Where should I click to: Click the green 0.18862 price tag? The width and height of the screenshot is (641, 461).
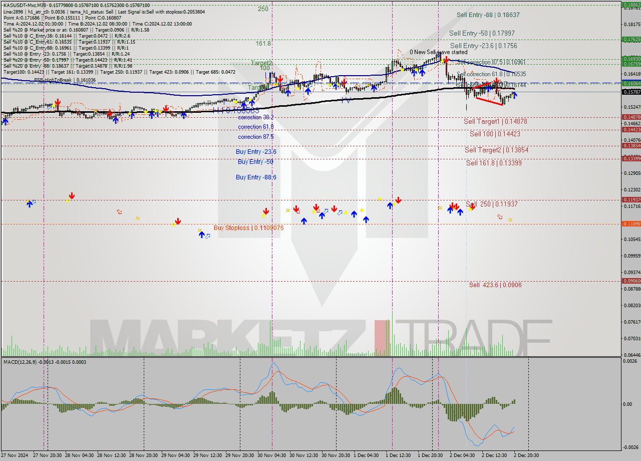631,5
